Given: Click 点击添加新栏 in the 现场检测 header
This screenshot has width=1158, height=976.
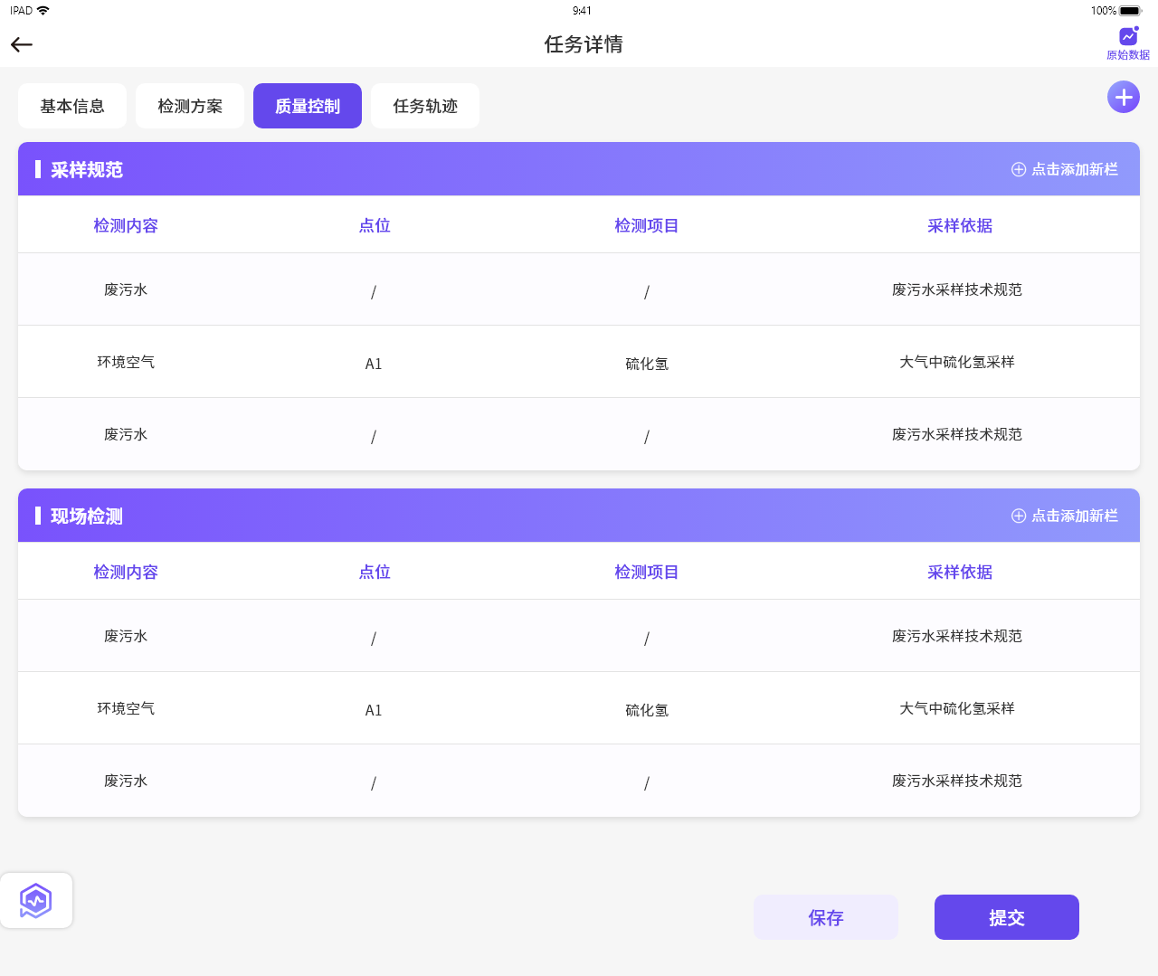Looking at the screenshot, I should [1065, 516].
